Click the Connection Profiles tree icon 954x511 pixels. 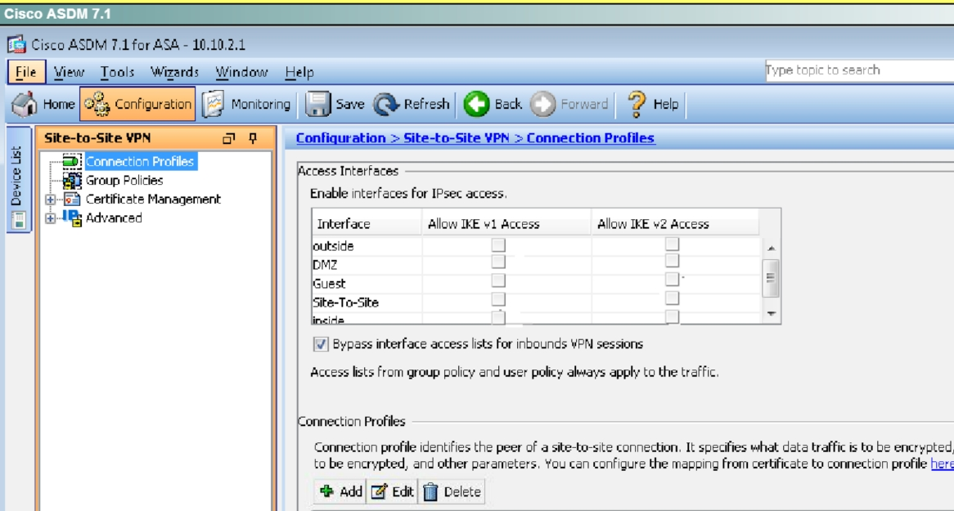(x=72, y=161)
